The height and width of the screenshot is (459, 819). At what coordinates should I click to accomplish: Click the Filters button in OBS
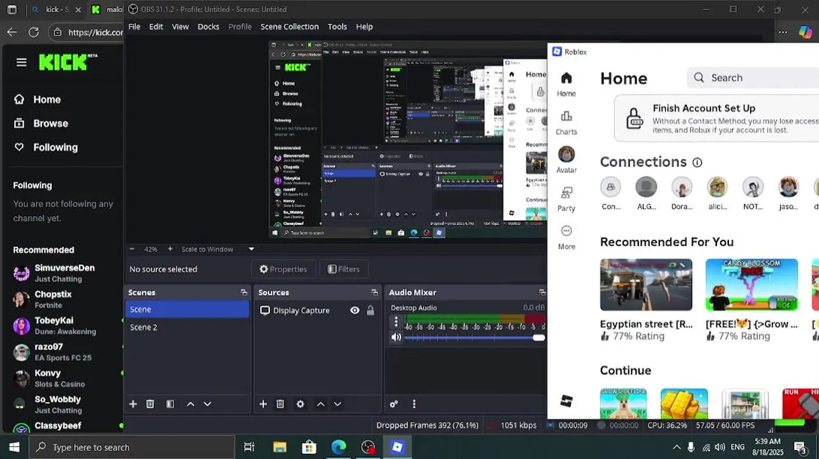pos(344,269)
